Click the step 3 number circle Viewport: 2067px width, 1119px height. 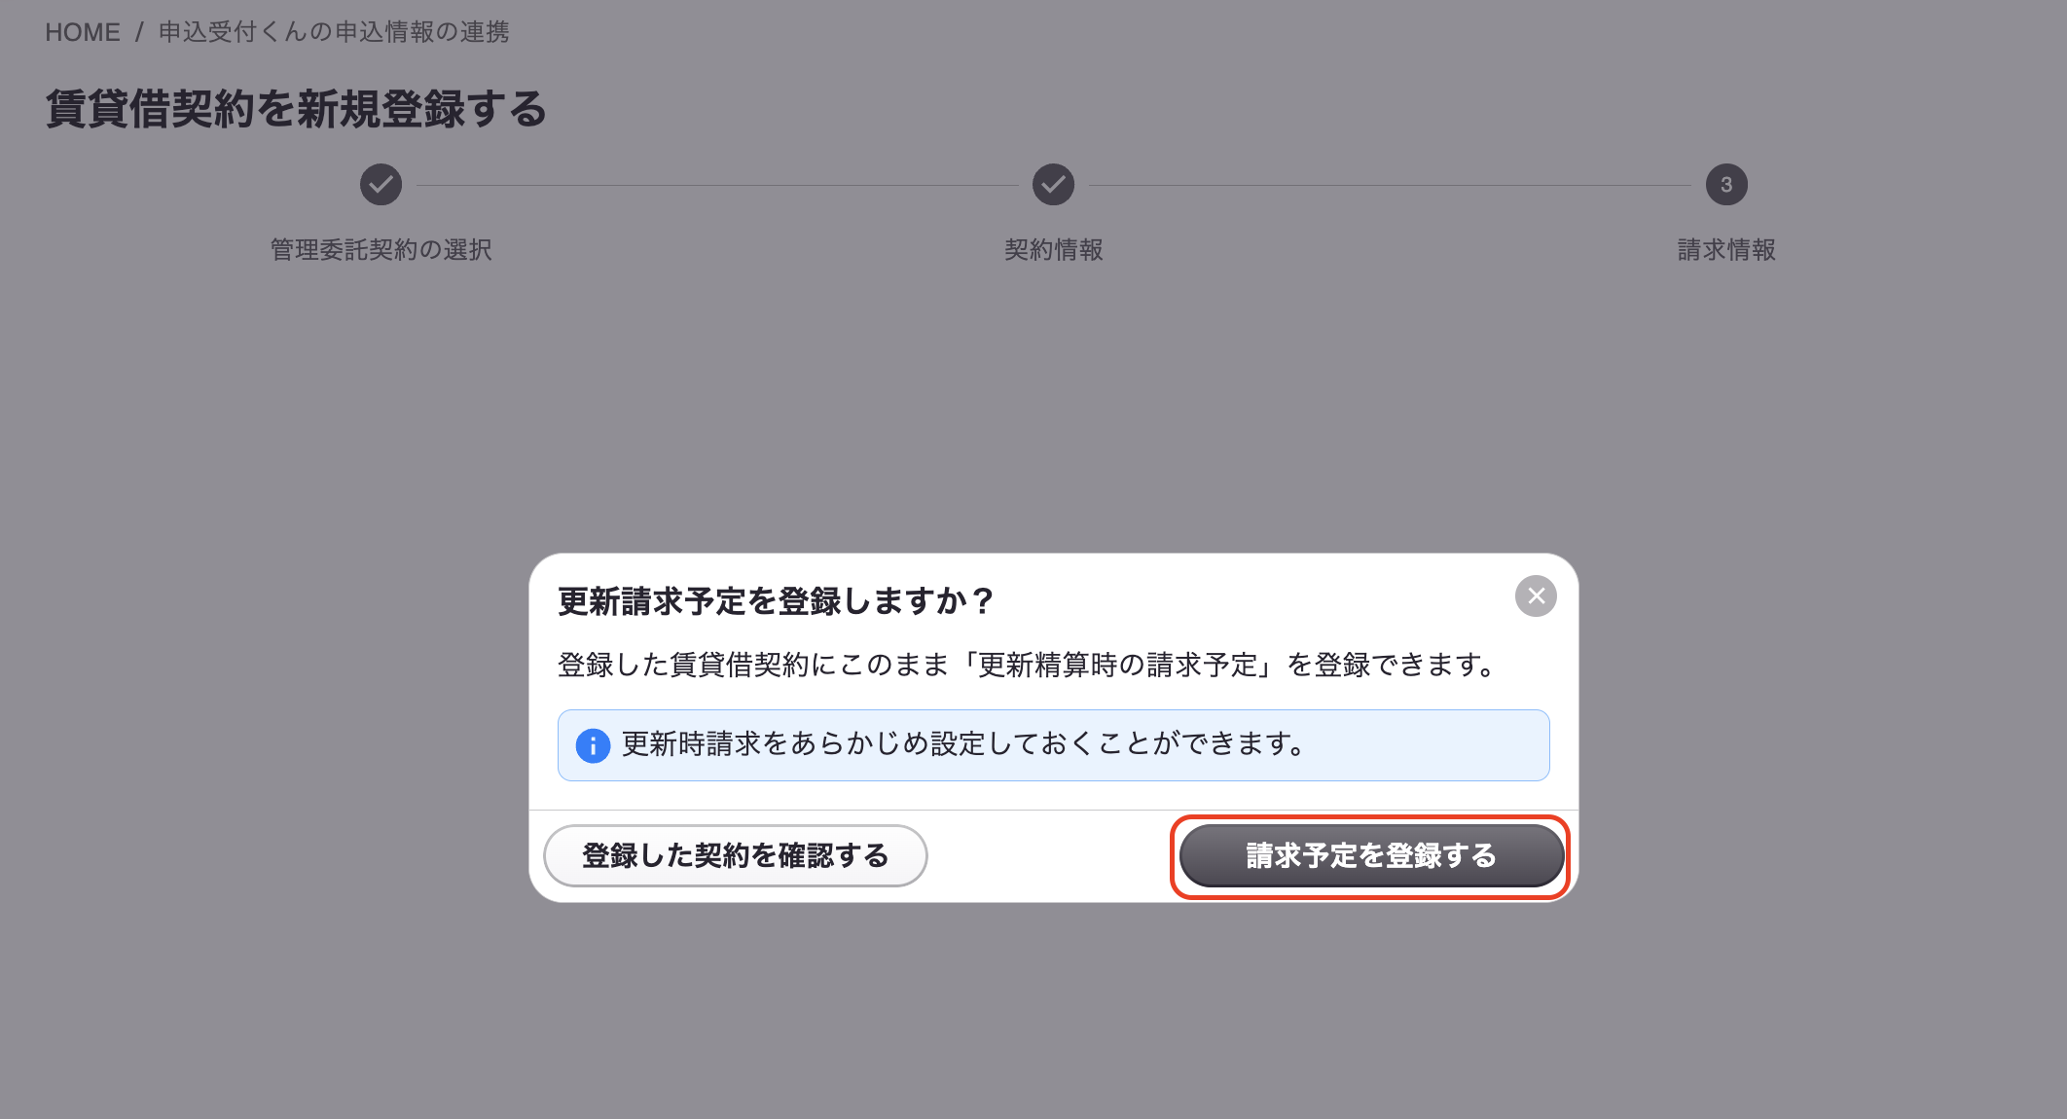click(1726, 184)
